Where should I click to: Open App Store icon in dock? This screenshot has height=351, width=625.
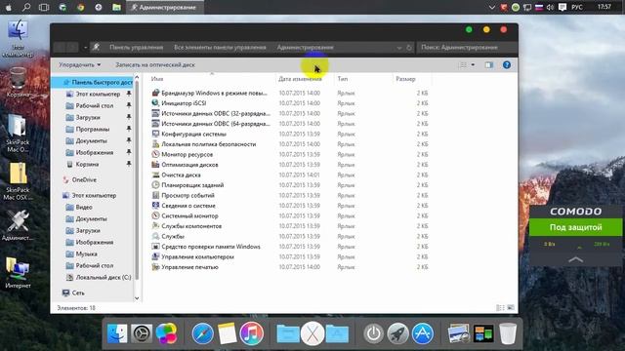pyautogui.click(x=423, y=333)
